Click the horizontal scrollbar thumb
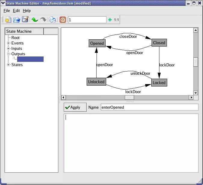This screenshot has height=185, width=203. click(129, 97)
